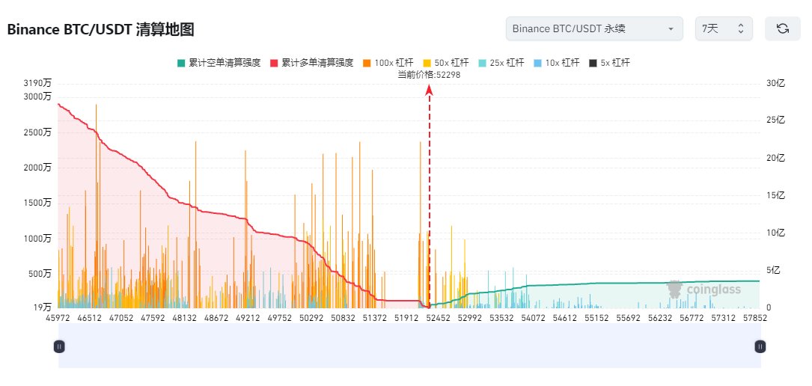Click the refresh chart icon button
This screenshot has height=386, width=812.
tap(783, 29)
